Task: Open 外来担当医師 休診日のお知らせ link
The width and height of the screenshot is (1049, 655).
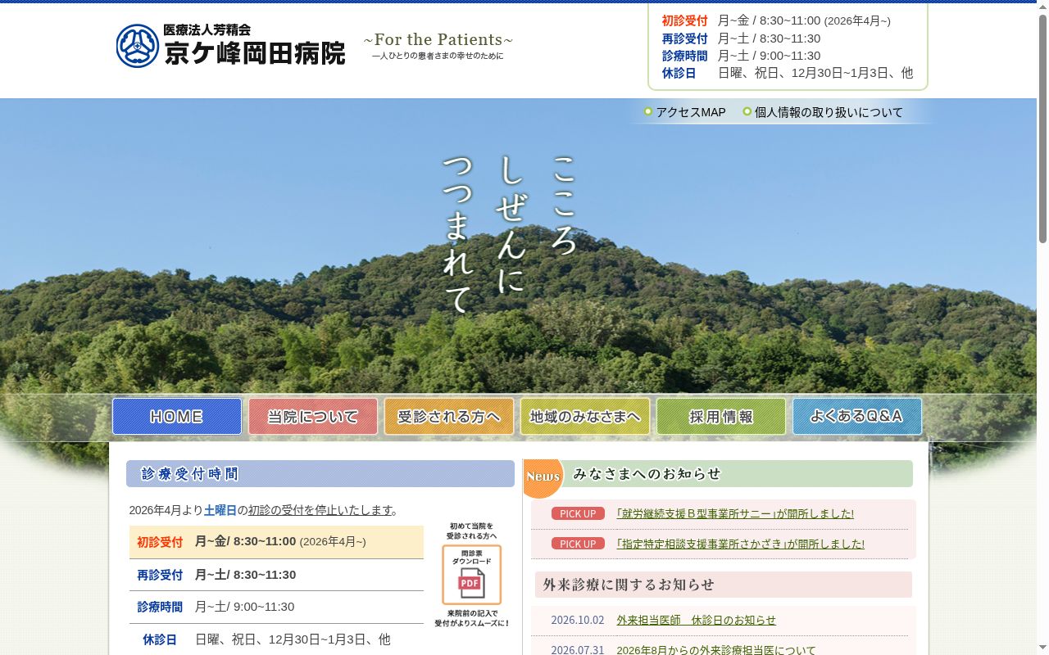Action: coord(696,620)
